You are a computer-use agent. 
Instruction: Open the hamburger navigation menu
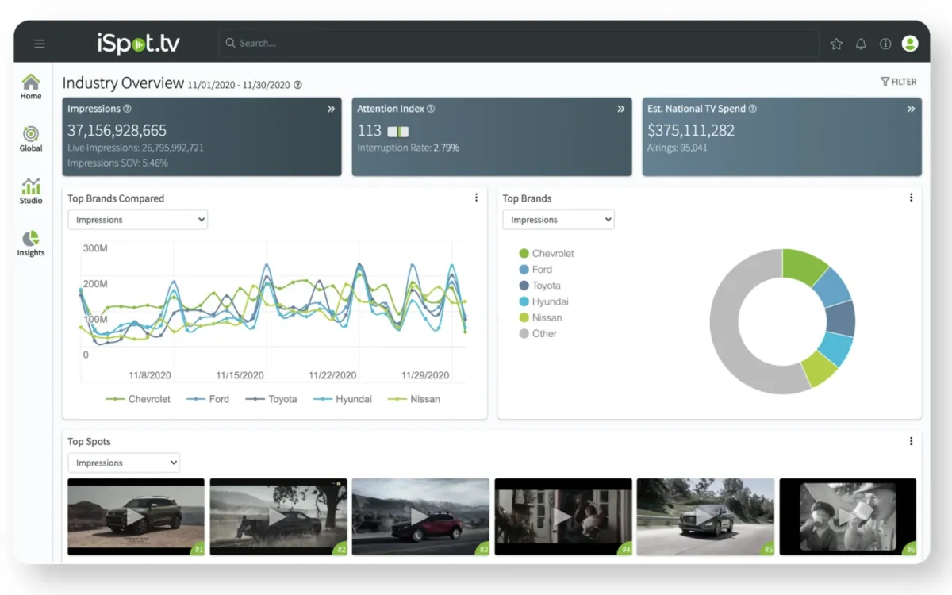40,44
